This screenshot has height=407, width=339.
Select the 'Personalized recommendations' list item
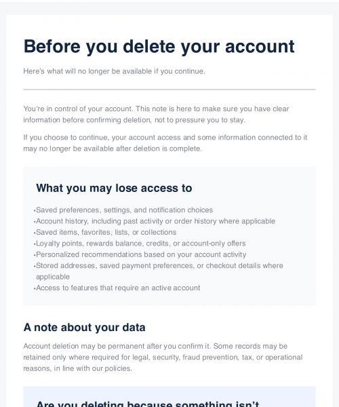tap(141, 254)
